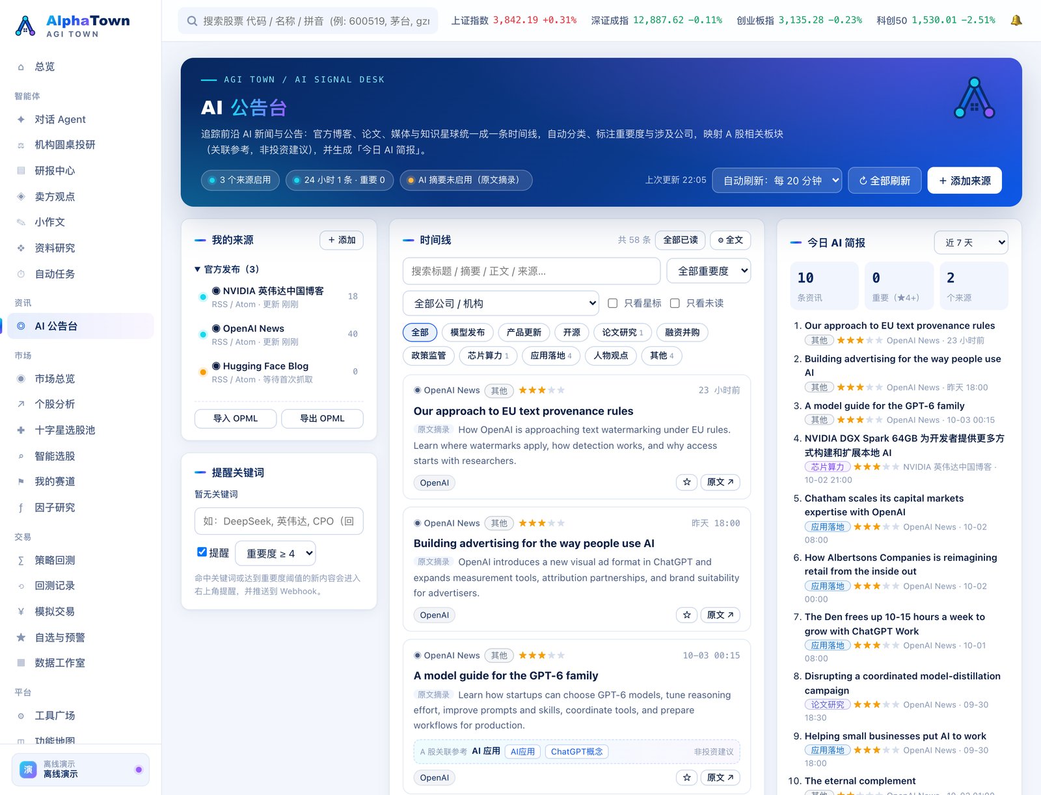The image size is (1041, 795).
Task: Open 机构圆桌投研 sidebar icon
Action: coord(21,145)
